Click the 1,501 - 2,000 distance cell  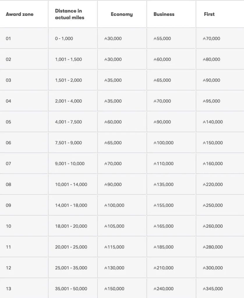click(x=68, y=80)
